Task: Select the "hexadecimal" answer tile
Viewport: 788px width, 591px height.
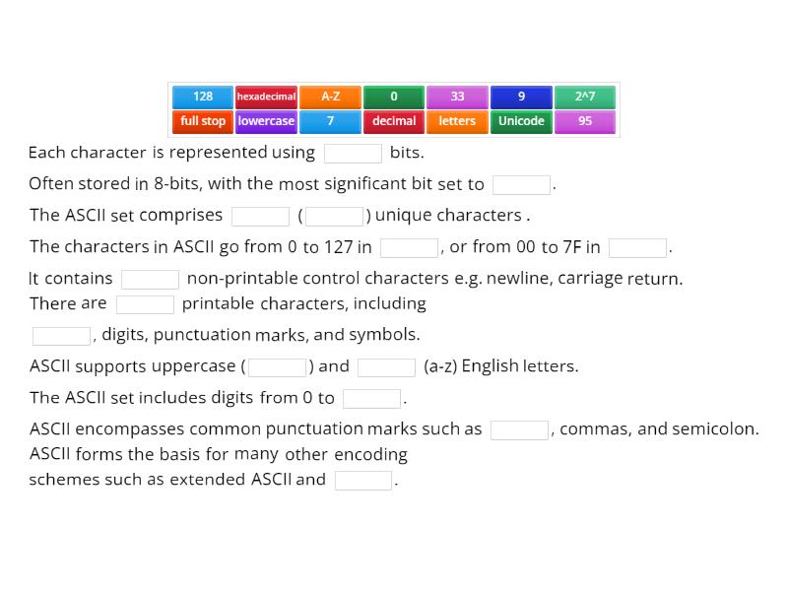Action: [x=266, y=97]
